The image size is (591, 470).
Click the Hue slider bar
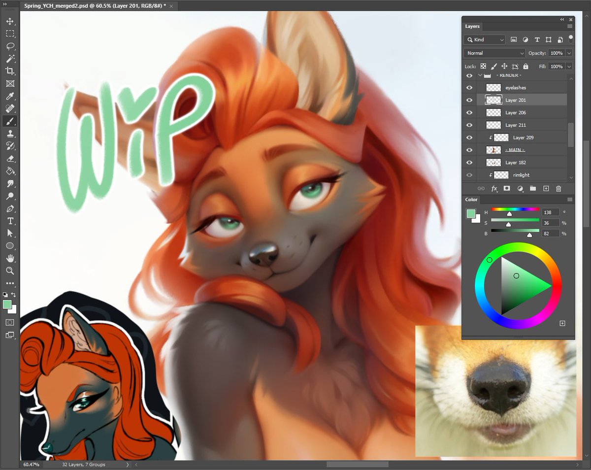(x=515, y=209)
